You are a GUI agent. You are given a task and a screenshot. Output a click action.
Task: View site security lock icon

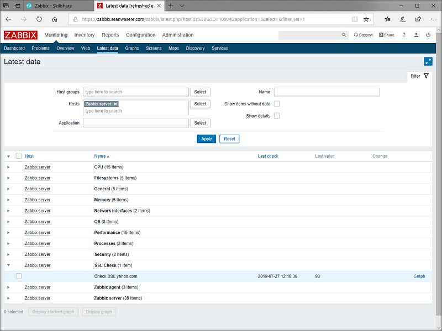pyautogui.click(x=75, y=19)
